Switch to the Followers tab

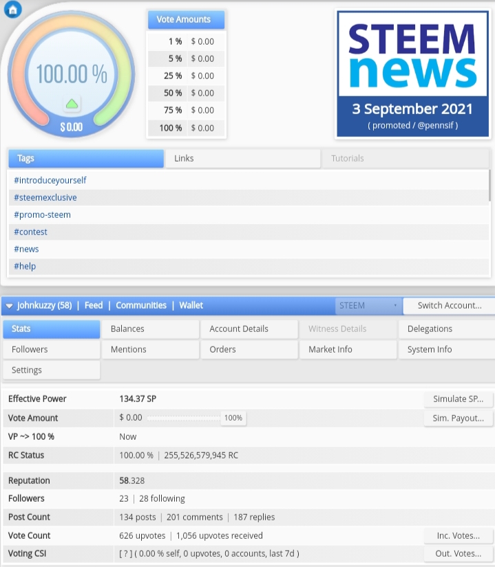pos(52,350)
